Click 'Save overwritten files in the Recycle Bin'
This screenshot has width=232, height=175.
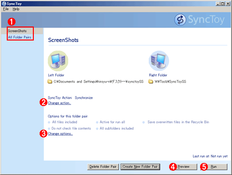[178, 122]
